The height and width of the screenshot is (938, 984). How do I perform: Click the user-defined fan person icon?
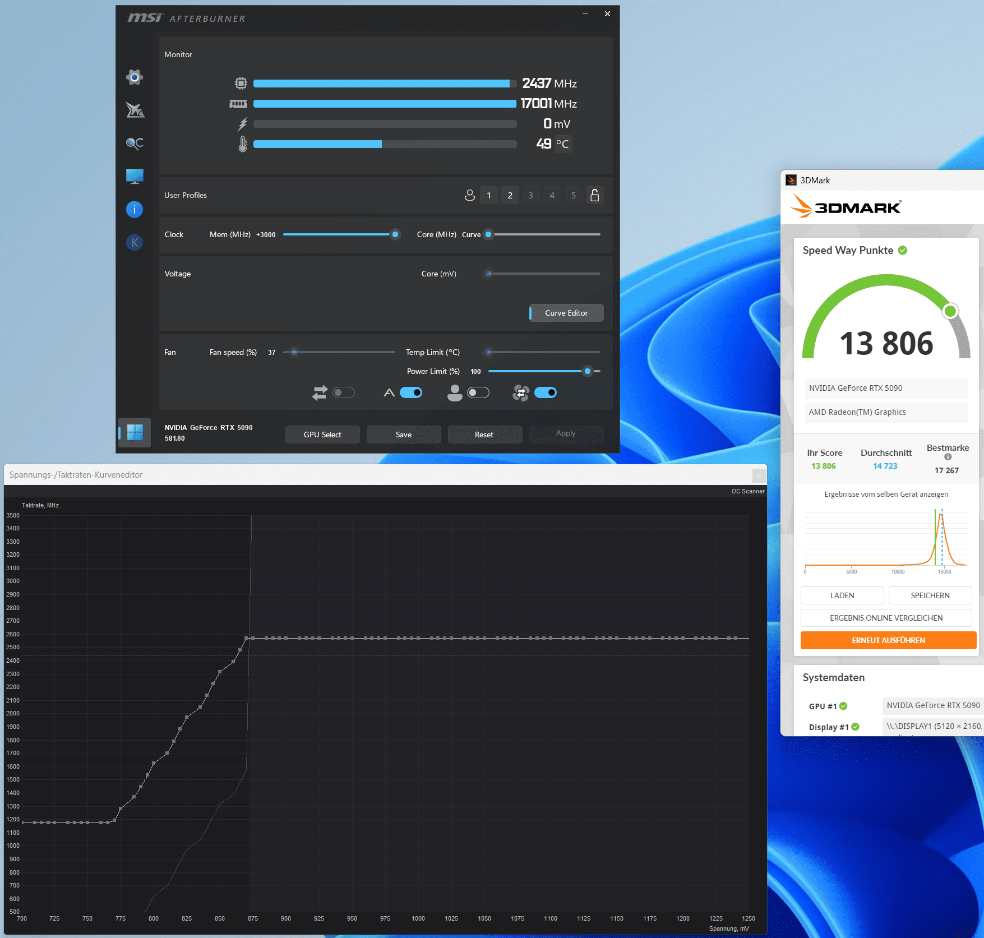pos(455,392)
